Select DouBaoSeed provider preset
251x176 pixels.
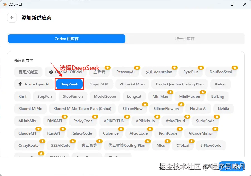[x=221, y=72]
